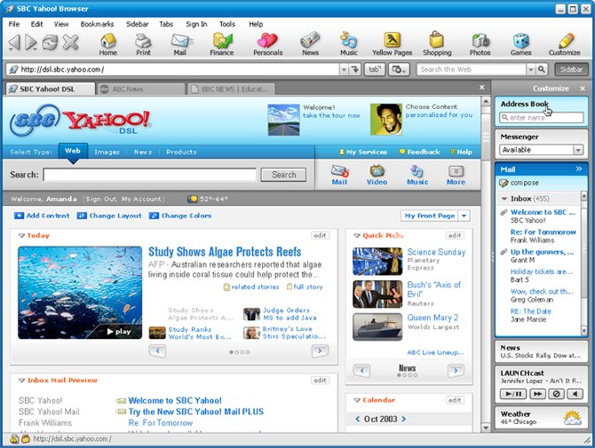Click the web search magnifier button
This screenshot has height=448, width=595.
542,69
